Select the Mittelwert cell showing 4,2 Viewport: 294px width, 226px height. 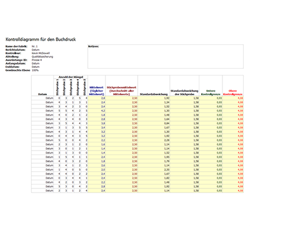pos(97,111)
